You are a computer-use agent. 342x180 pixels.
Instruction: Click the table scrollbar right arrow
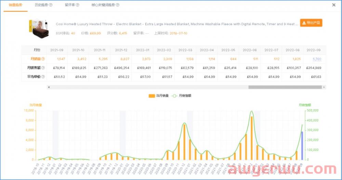pyautogui.click(x=324, y=87)
